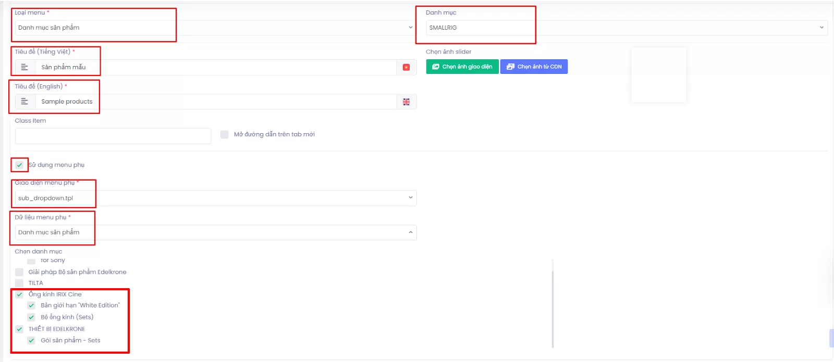Uncheck Ống kính IRIX Cine category

point(19,294)
